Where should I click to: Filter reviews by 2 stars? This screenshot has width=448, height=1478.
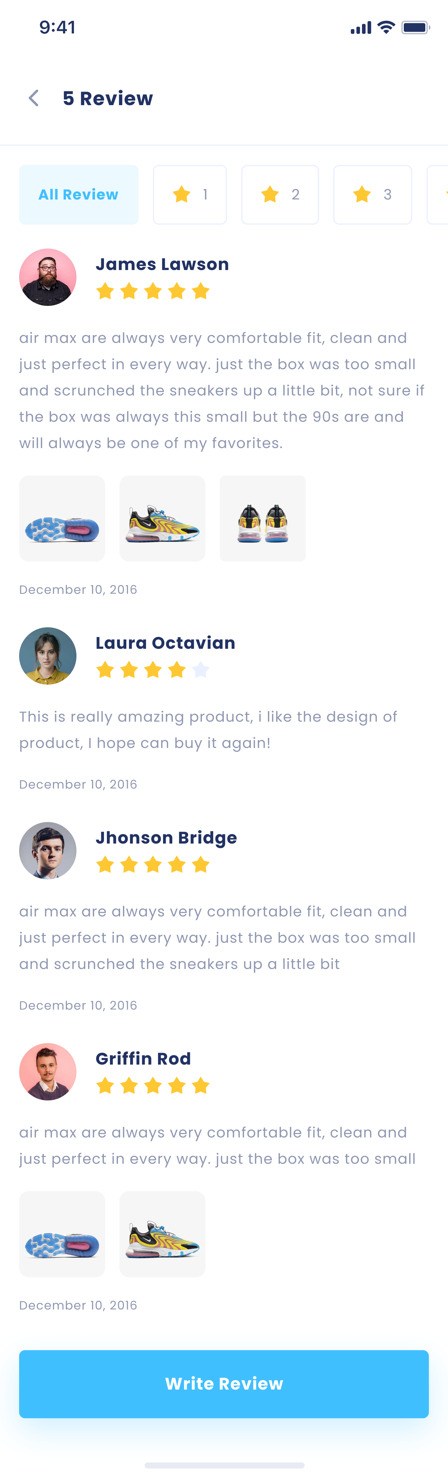[x=280, y=194]
